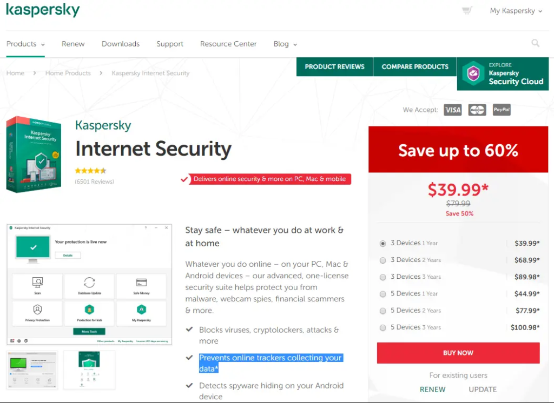This screenshot has width=554, height=403.
Task: Click the Kaspersky Security Cloud hexagon icon
Action: click(473, 73)
